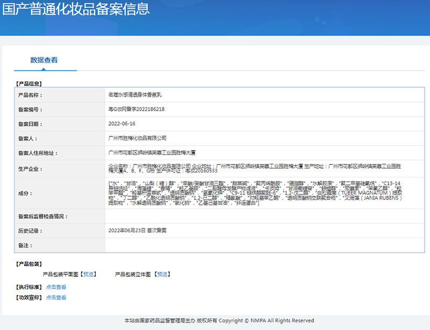
Task: Open 产品包装平面图 预览 link
Action: (x=88, y=274)
